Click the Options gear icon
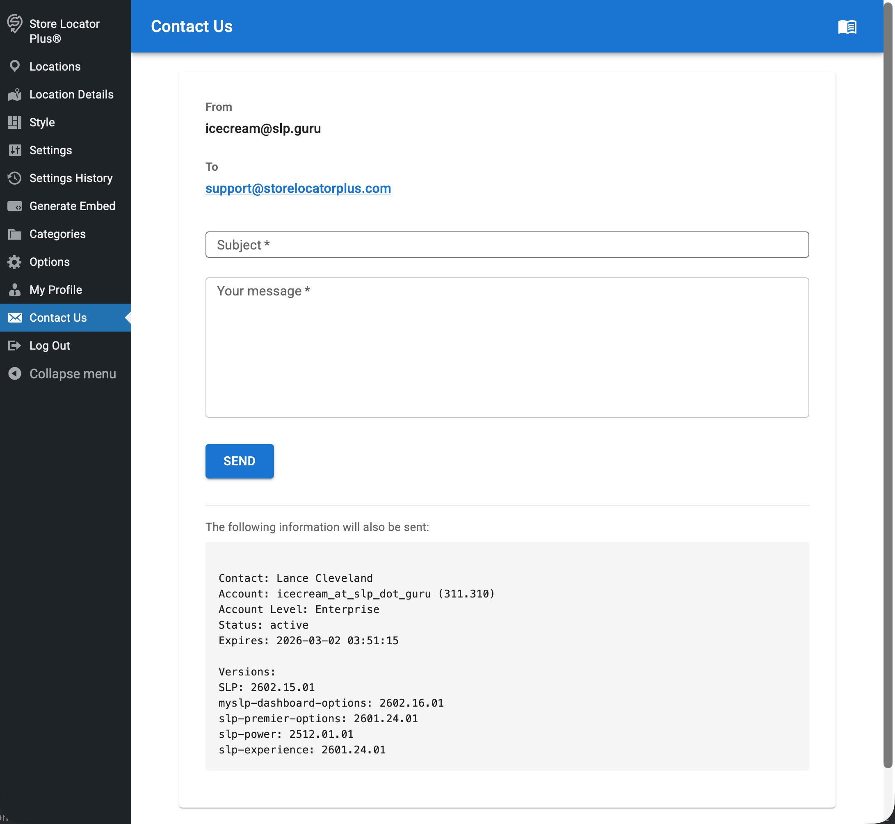 [x=15, y=262]
